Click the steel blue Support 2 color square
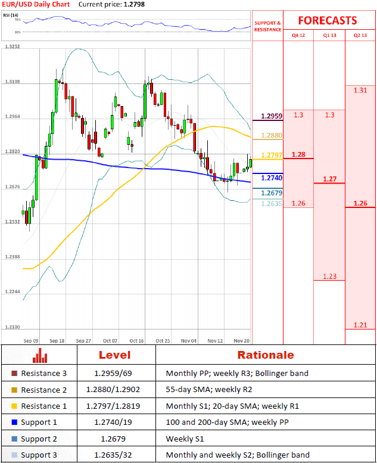The image size is (377, 463). pos(14,439)
